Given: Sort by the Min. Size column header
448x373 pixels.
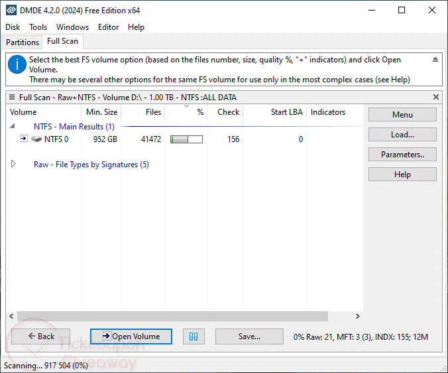Looking at the screenshot, I should 101,112.
